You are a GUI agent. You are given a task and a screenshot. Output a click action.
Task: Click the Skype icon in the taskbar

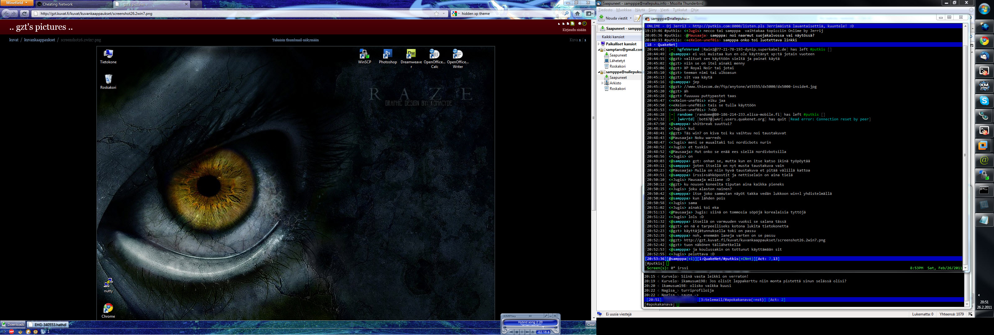[984, 100]
